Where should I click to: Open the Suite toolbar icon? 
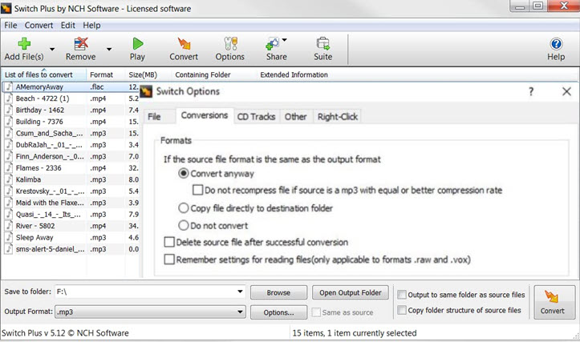click(323, 43)
